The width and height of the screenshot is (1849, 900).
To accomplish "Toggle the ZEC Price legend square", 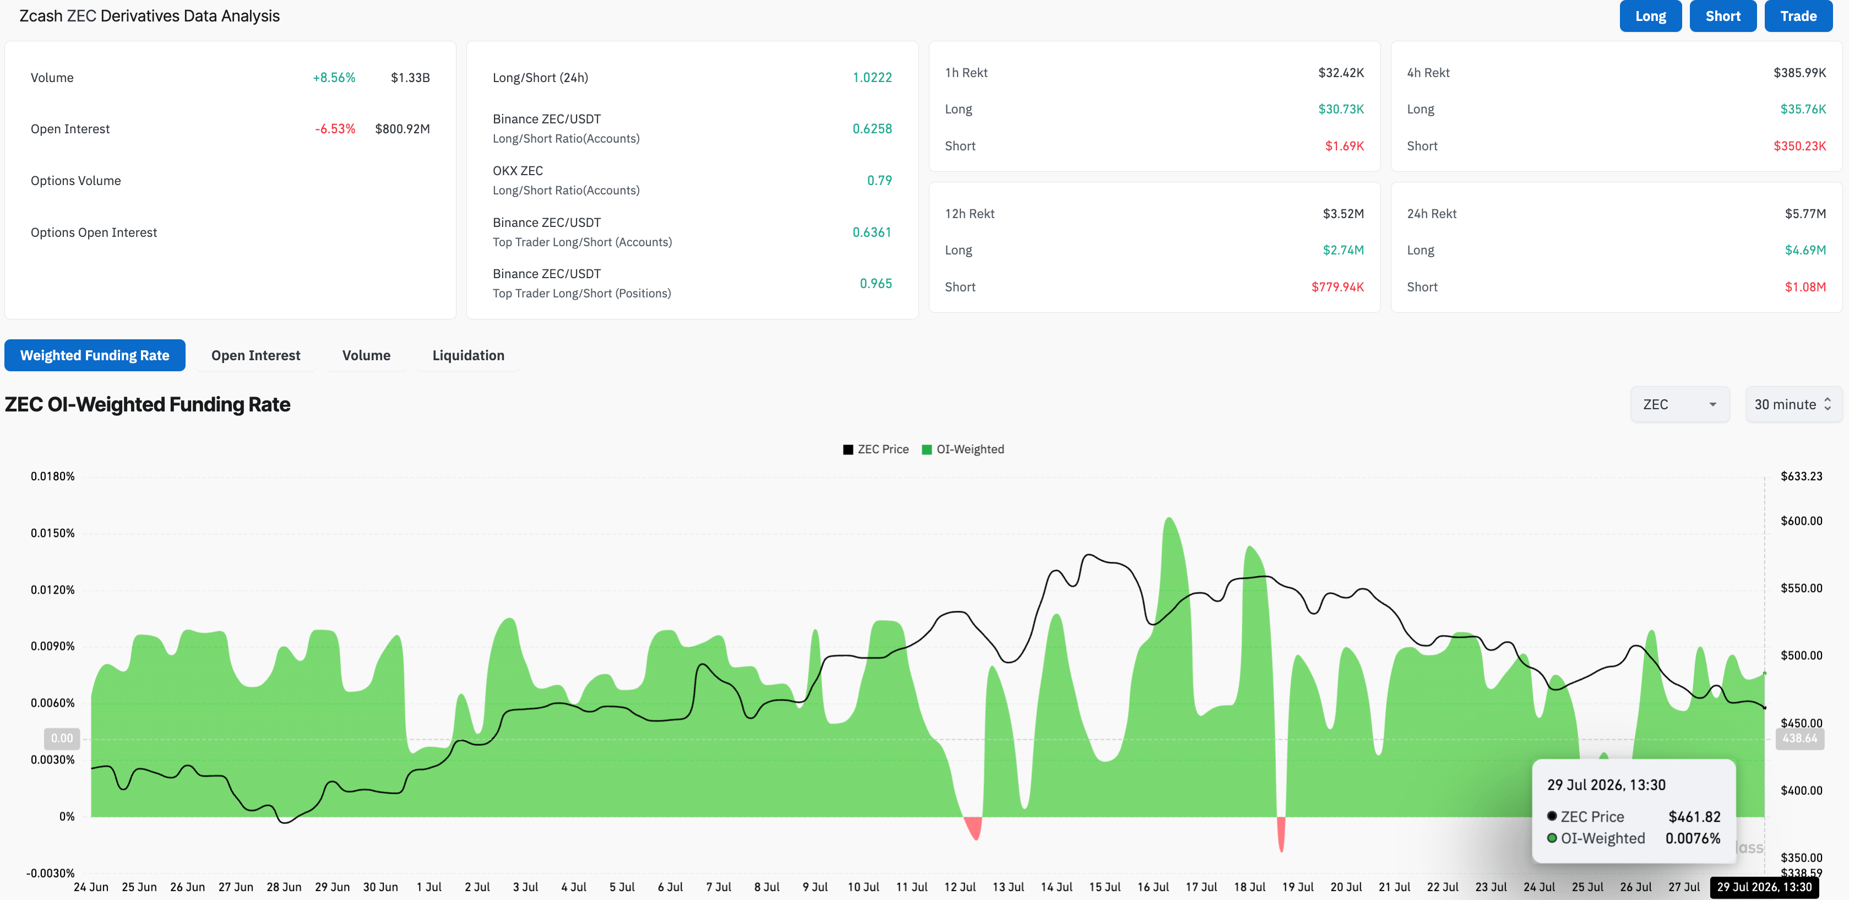I will coord(848,449).
